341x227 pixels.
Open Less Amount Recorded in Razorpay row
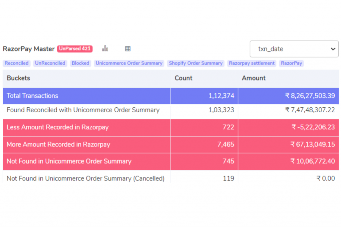171,127
